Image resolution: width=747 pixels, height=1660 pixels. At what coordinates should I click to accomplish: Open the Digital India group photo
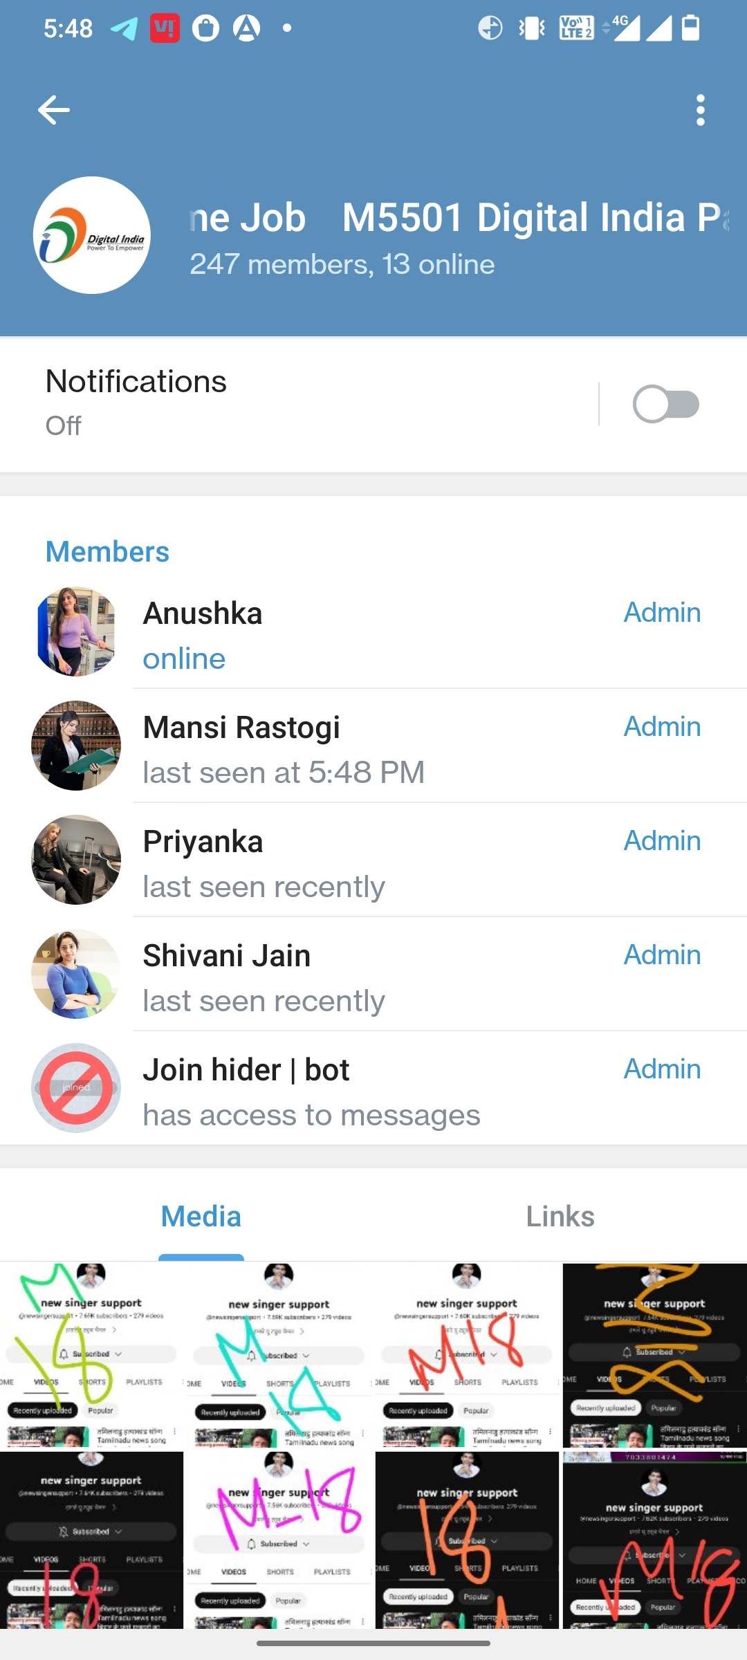[92, 235]
